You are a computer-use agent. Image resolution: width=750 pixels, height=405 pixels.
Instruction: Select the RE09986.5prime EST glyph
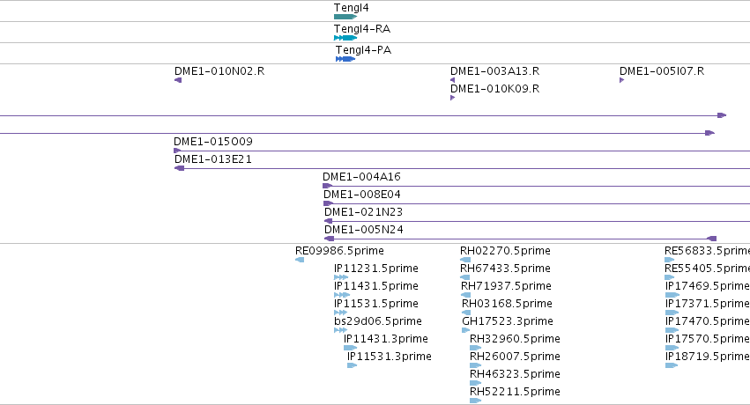[300, 260]
